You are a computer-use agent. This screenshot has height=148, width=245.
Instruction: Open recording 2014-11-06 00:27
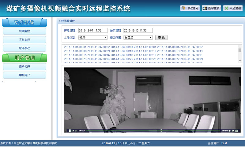[168, 59]
